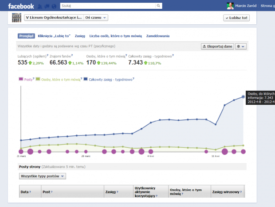The height and width of the screenshot is (207, 275).
Task: Open notifications globe icon
Action: (54, 7)
